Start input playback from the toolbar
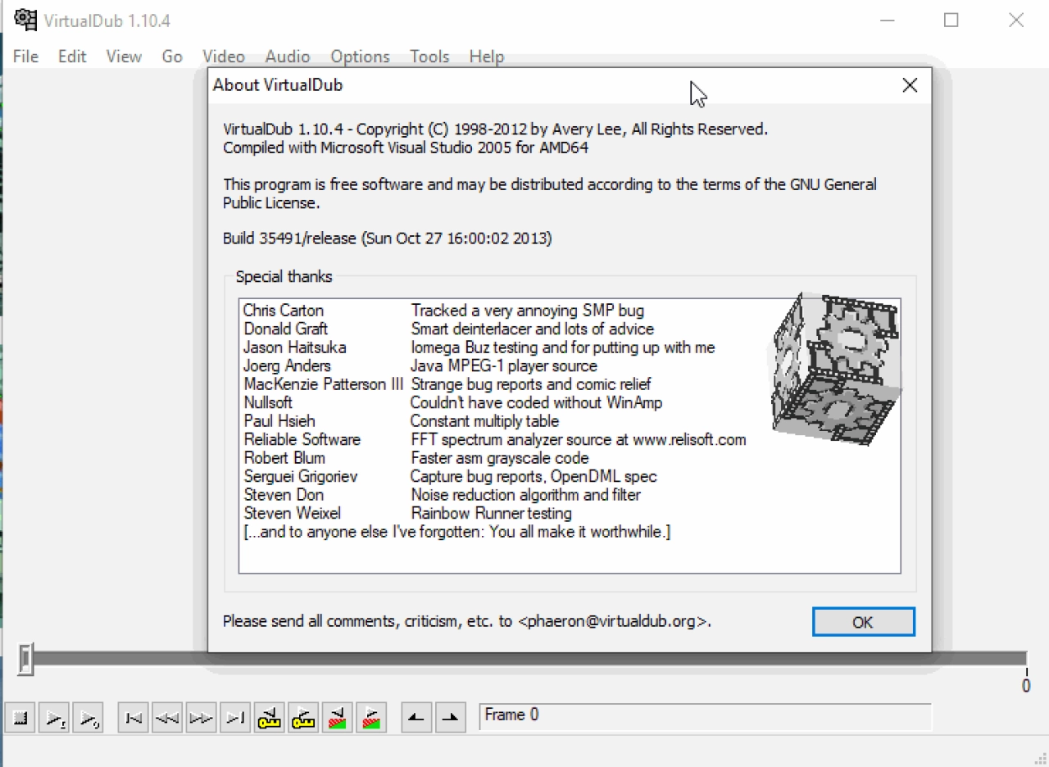 coord(54,718)
